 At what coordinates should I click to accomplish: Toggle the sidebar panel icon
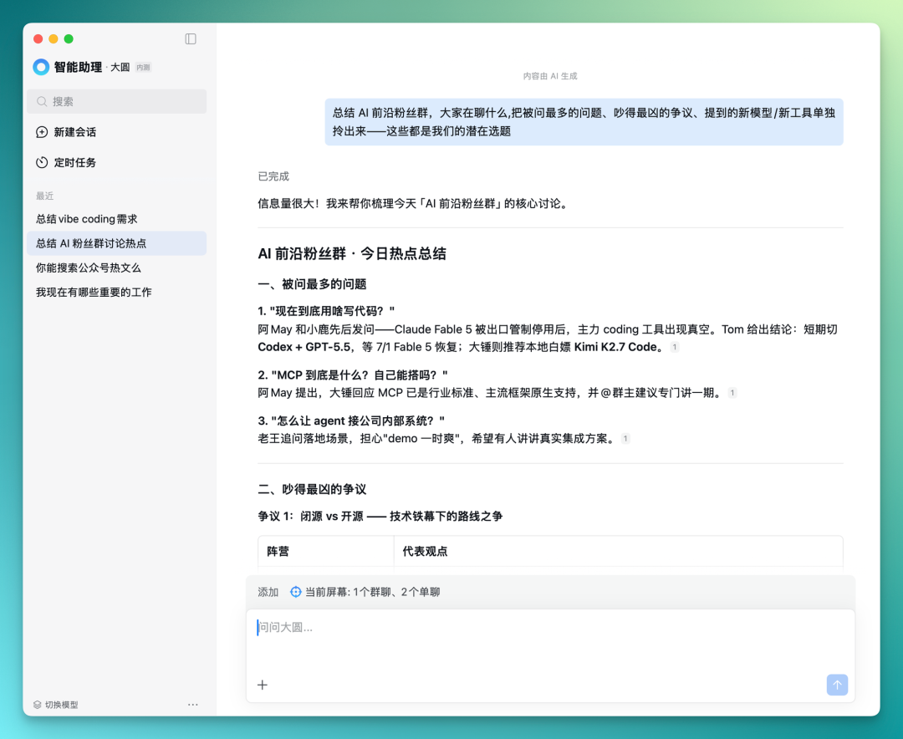coord(191,38)
